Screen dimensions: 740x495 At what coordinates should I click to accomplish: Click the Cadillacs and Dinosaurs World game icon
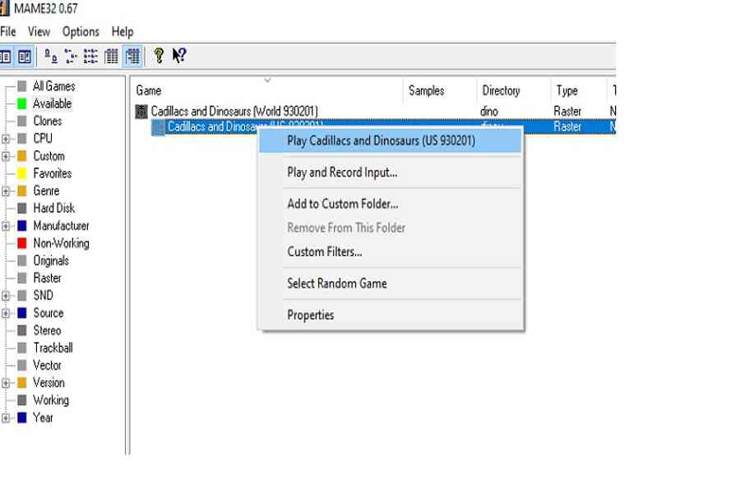[141, 111]
